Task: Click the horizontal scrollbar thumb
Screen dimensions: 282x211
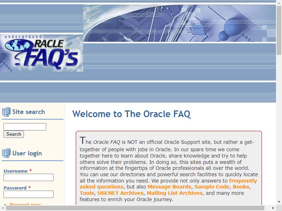Action: (135, 208)
